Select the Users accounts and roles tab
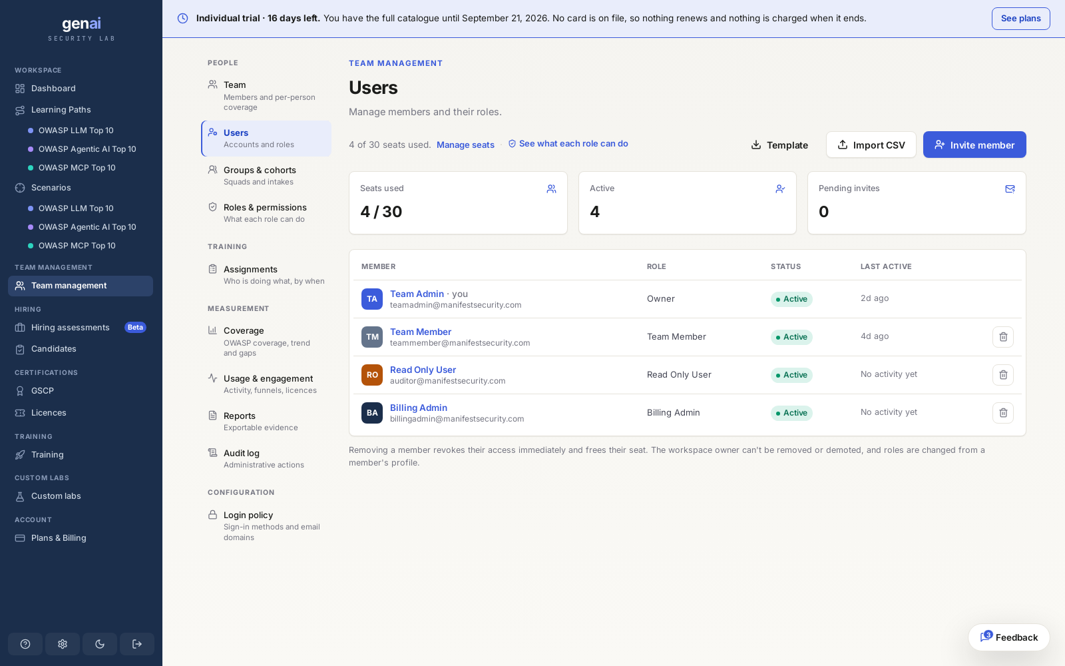This screenshot has height=666, width=1065. pyautogui.click(x=266, y=139)
